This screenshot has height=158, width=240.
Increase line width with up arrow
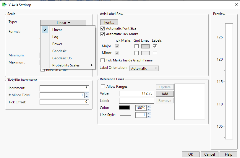point(149,114)
